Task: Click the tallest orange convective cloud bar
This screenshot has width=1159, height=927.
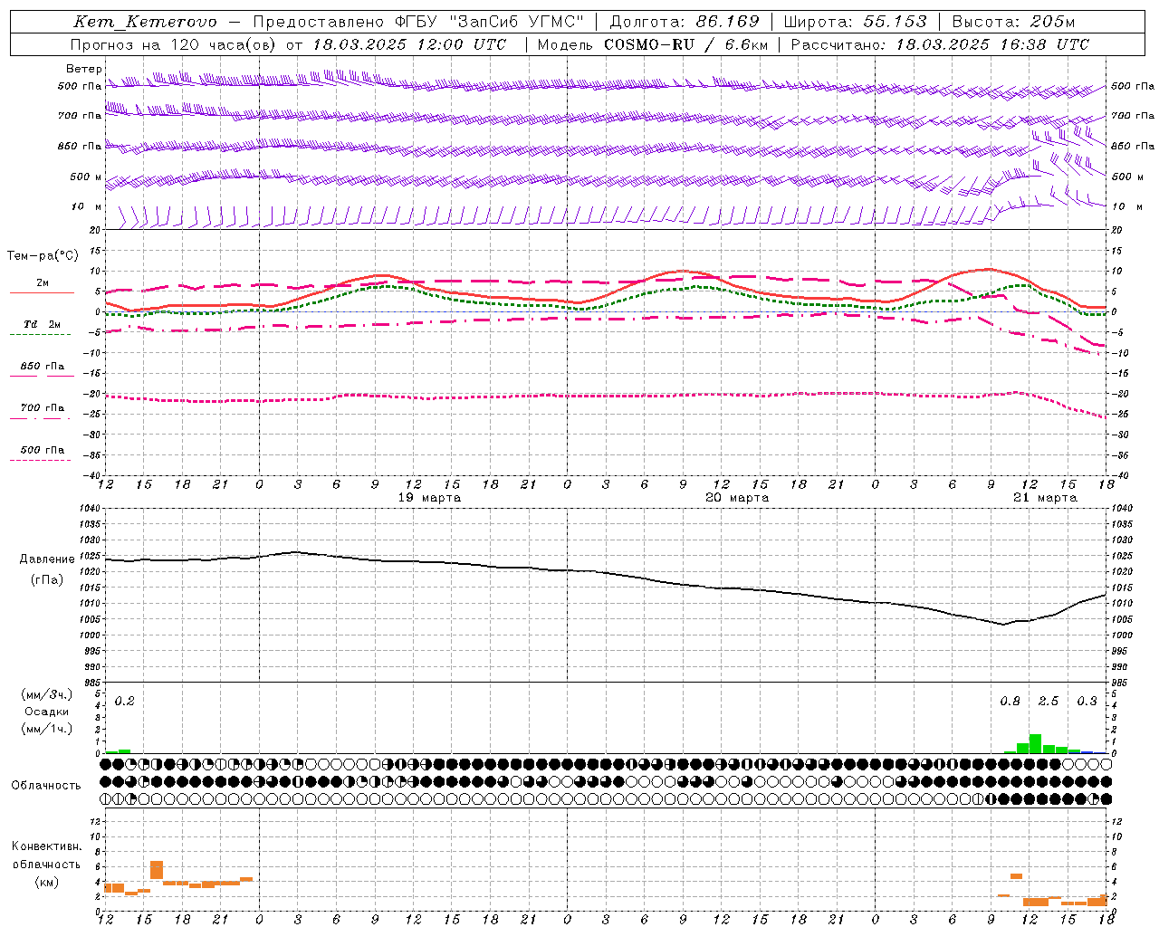Action: (x=157, y=870)
